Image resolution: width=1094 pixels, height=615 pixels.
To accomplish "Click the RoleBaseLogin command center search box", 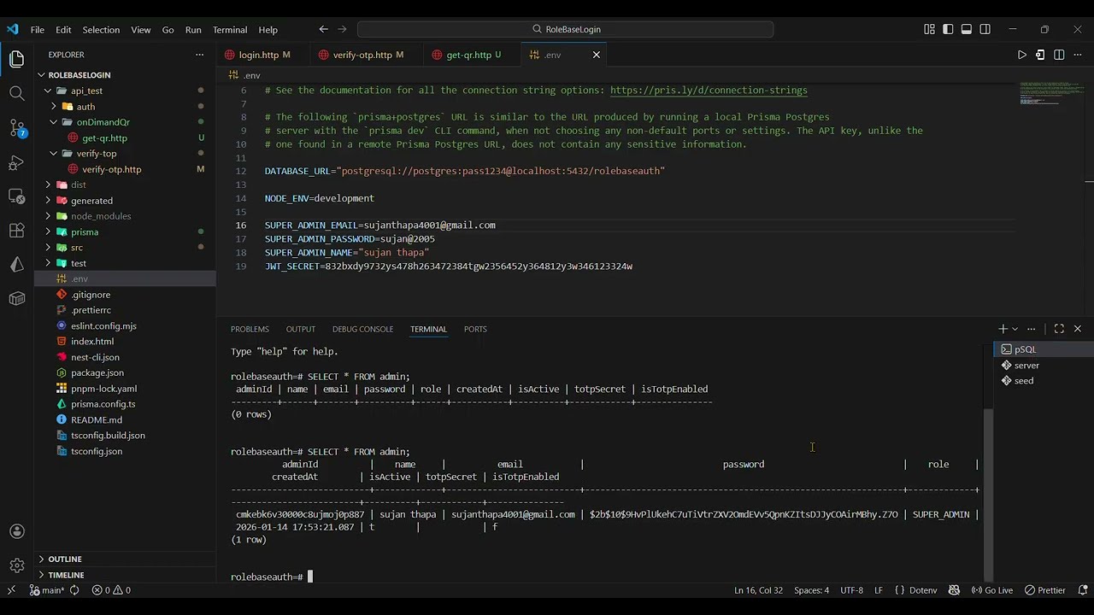I will [x=565, y=29].
